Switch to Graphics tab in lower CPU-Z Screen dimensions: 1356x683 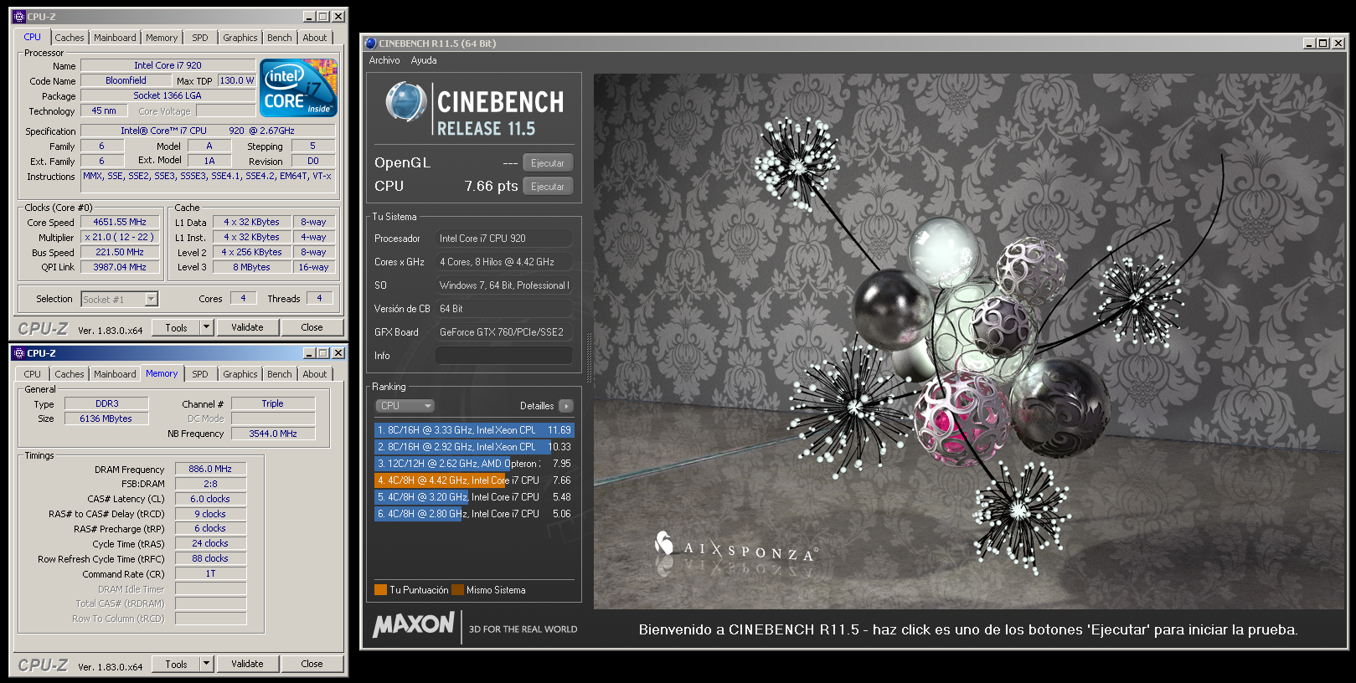pyautogui.click(x=240, y=374)
